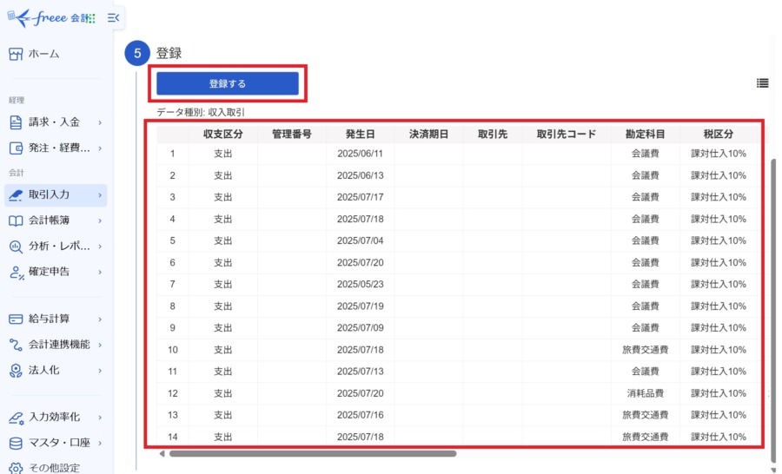Screen dimensions: 782x474
Task: Click 支出 in row 4
Action: coord(223,219)
